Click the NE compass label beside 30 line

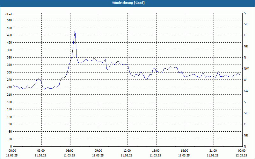(246, 135)
